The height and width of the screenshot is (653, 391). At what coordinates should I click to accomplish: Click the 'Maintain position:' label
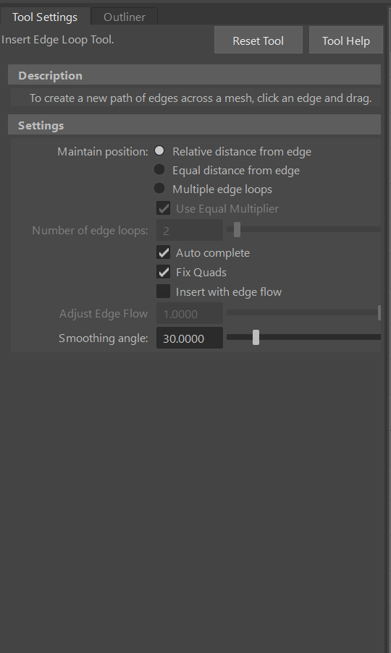[103, 152]
